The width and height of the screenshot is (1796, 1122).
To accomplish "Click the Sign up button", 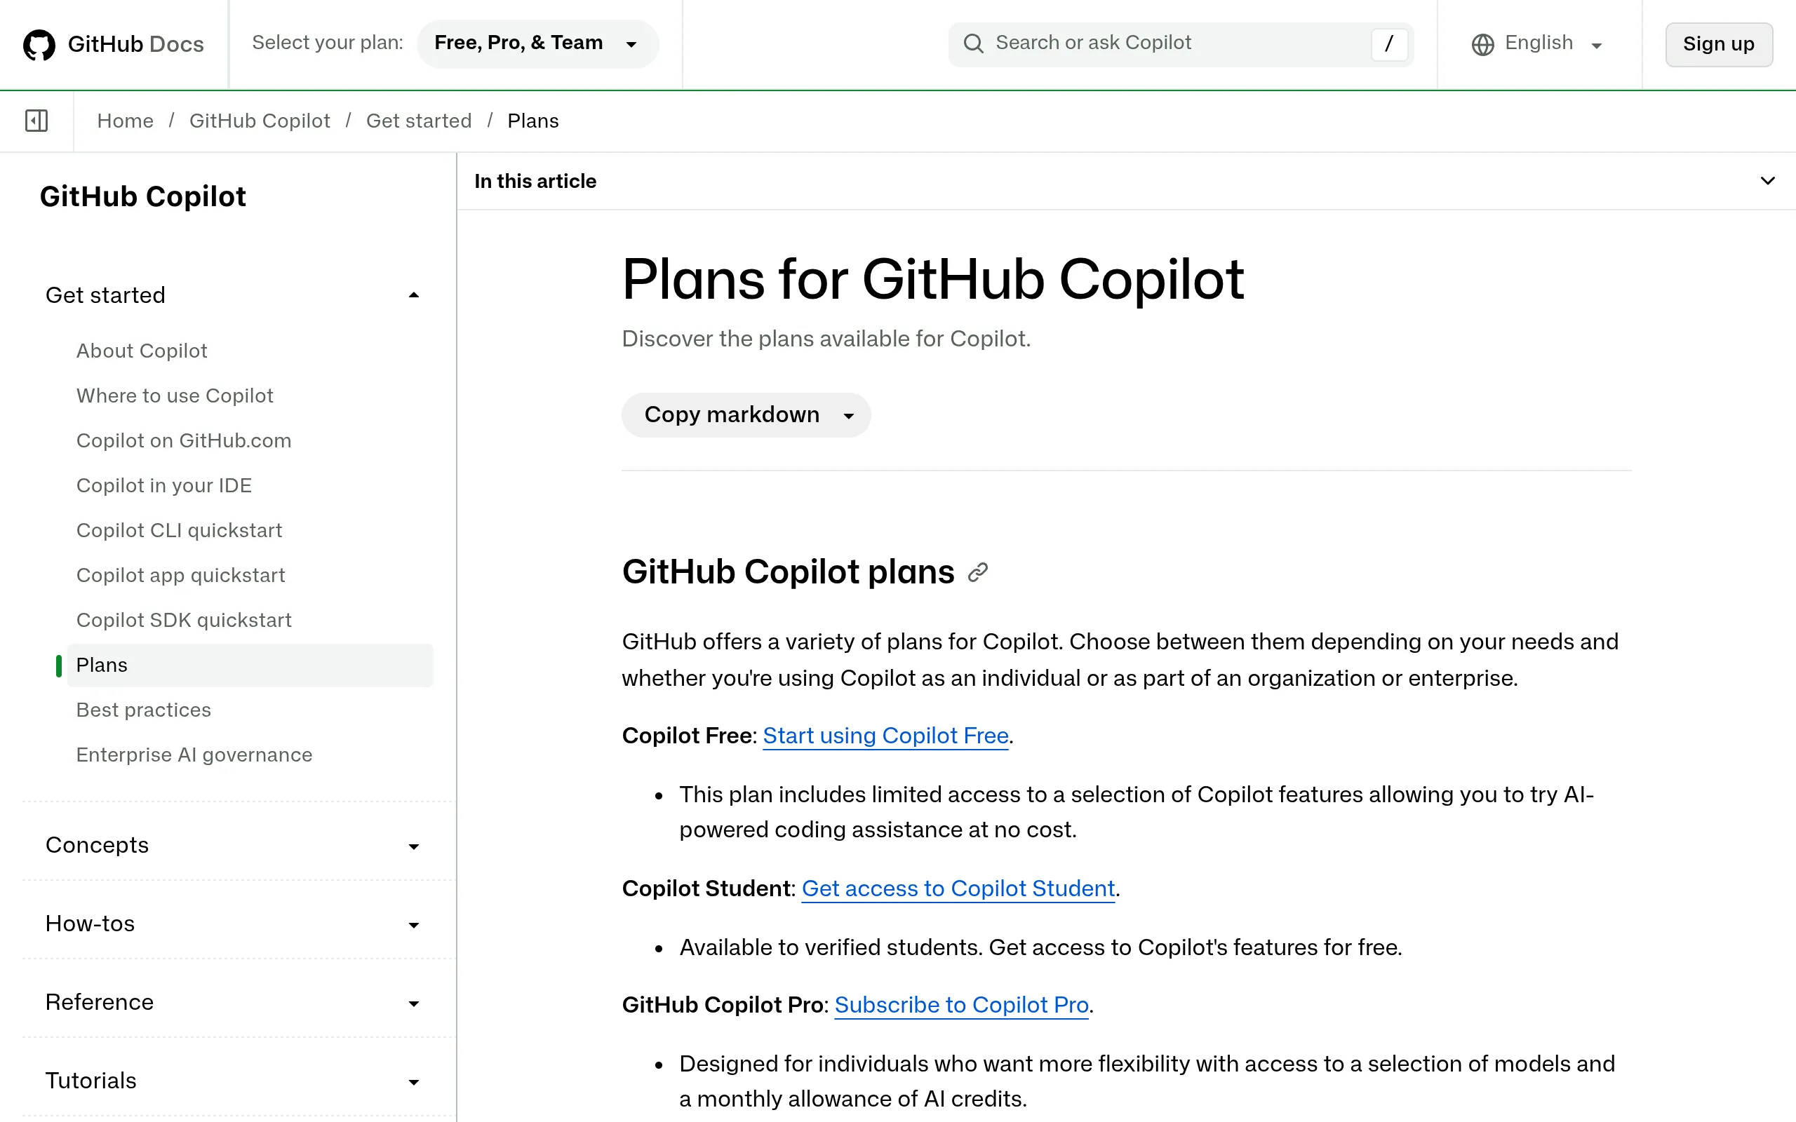I will pyautogui.click(x=1719, y=44).
